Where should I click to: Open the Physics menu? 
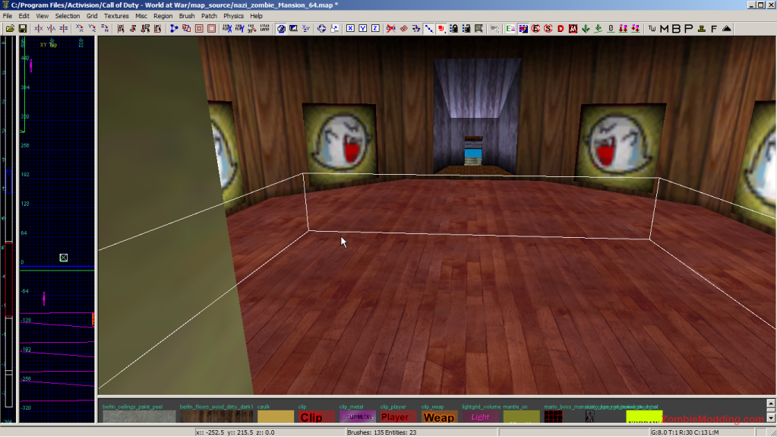point(233,16)
